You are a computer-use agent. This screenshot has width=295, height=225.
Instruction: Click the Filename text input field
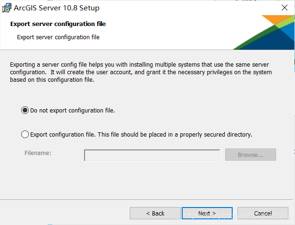coord(152,155)
